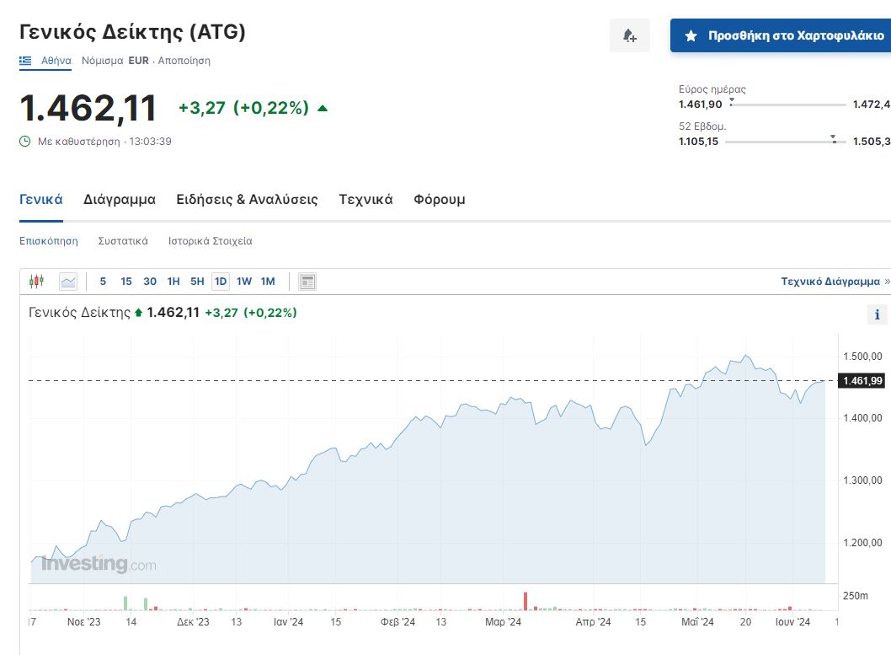Click the Greek flag icon

coord(25,61)
